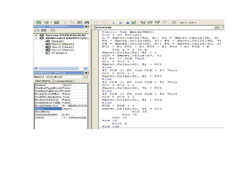This screenshot has height=177, width=251.
Task: Select ЭтаКнига in the project tree
Action: click(59, 53)
